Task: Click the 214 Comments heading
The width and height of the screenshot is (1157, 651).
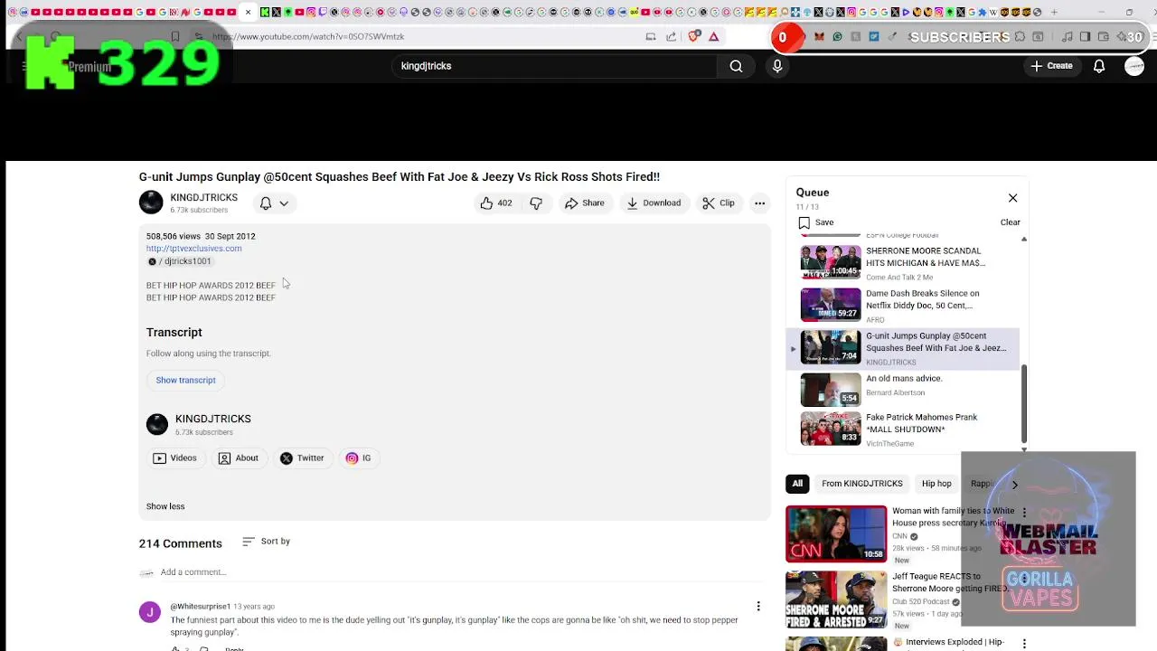Action: click(x=180, y=543)
